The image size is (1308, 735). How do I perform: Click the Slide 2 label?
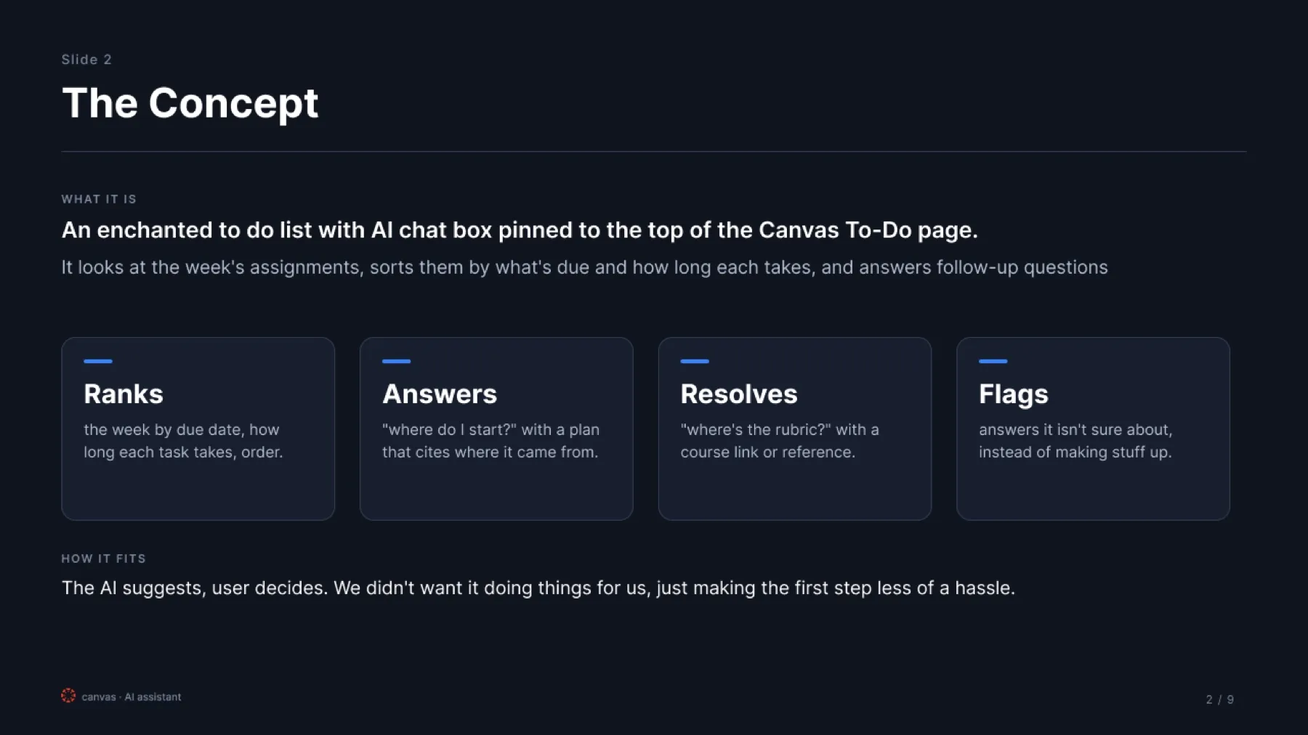tap(86, 60)
